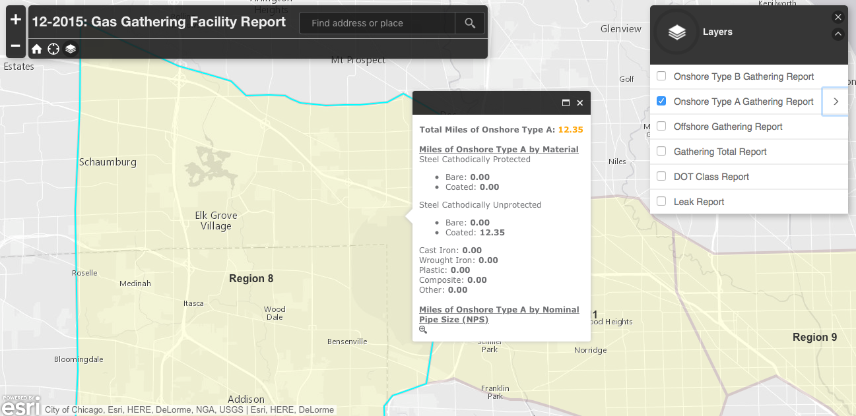The image size is (856, 416).
Task: Click the DOT Class Report label
Action: coord(711,177)
